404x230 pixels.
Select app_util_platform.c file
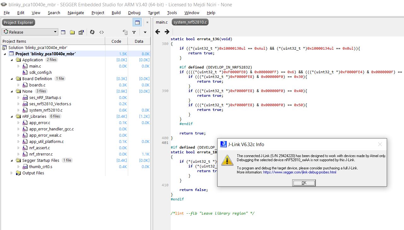pos(46,141)
